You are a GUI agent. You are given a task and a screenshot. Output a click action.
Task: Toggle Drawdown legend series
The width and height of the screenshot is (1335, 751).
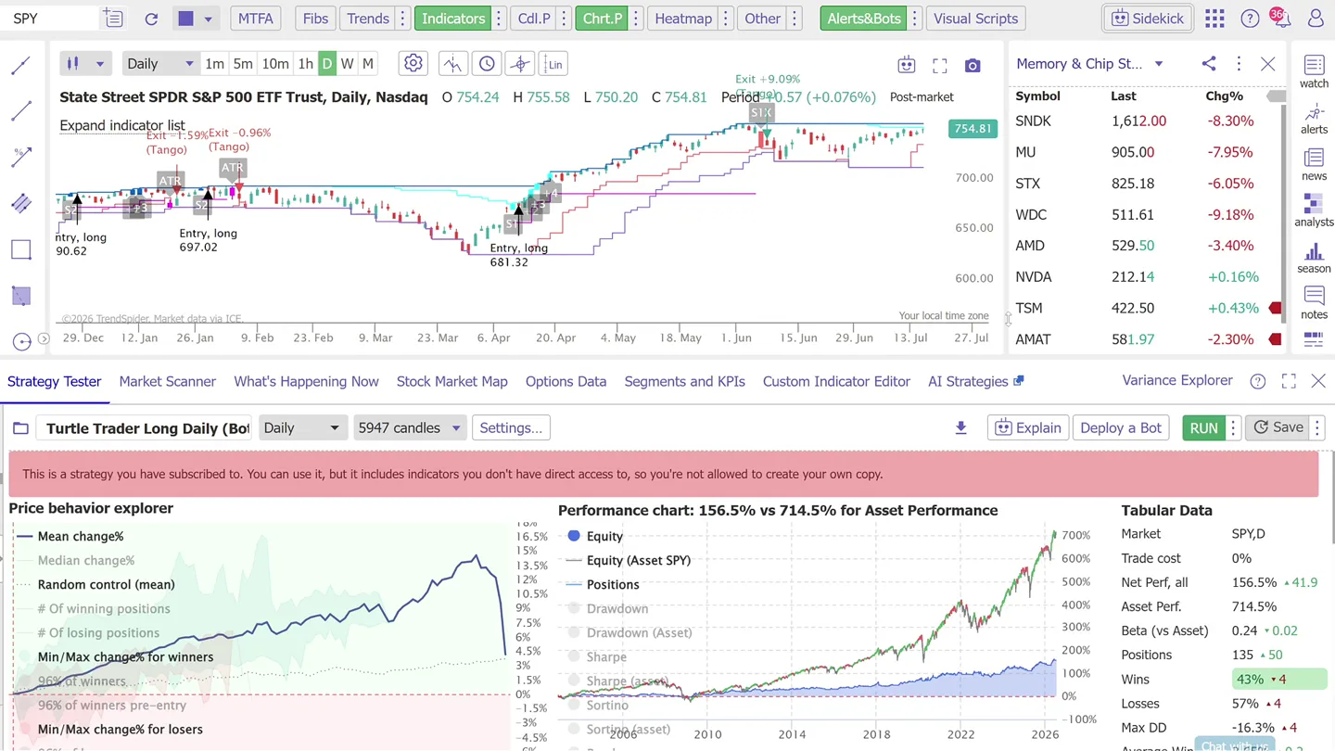click(608, 608)
